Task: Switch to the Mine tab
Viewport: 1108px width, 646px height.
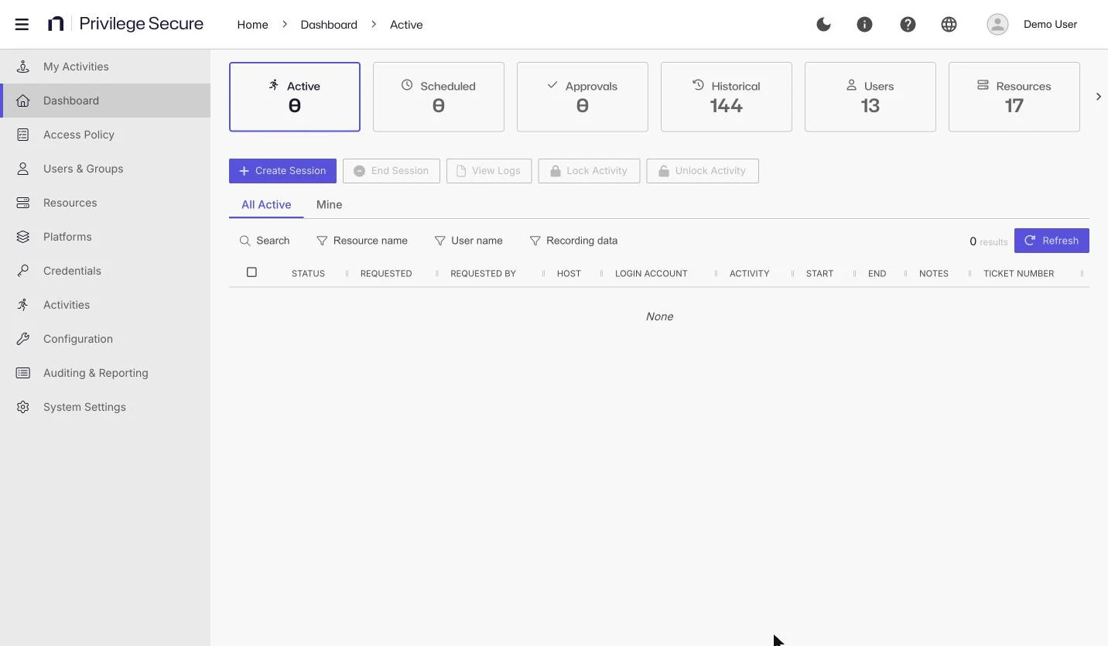Action: [329, 205]
